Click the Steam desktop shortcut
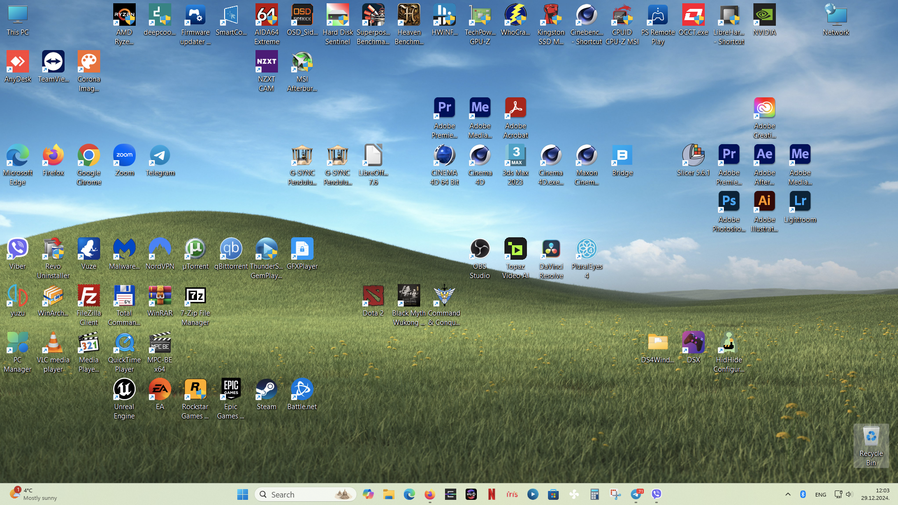The height and width of the screenshot is (505, 898). (266, 389)
